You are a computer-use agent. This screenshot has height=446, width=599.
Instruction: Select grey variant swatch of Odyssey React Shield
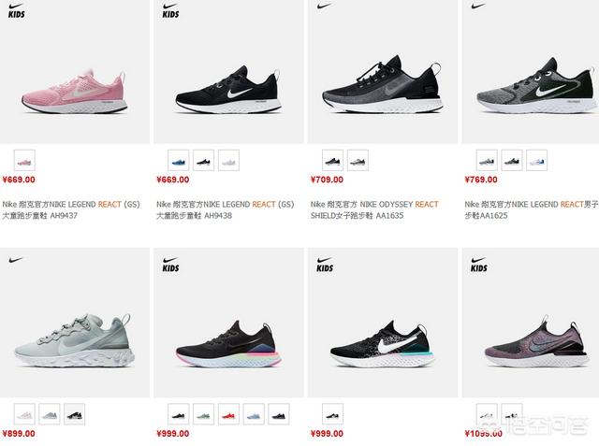[x=358, y=160]
